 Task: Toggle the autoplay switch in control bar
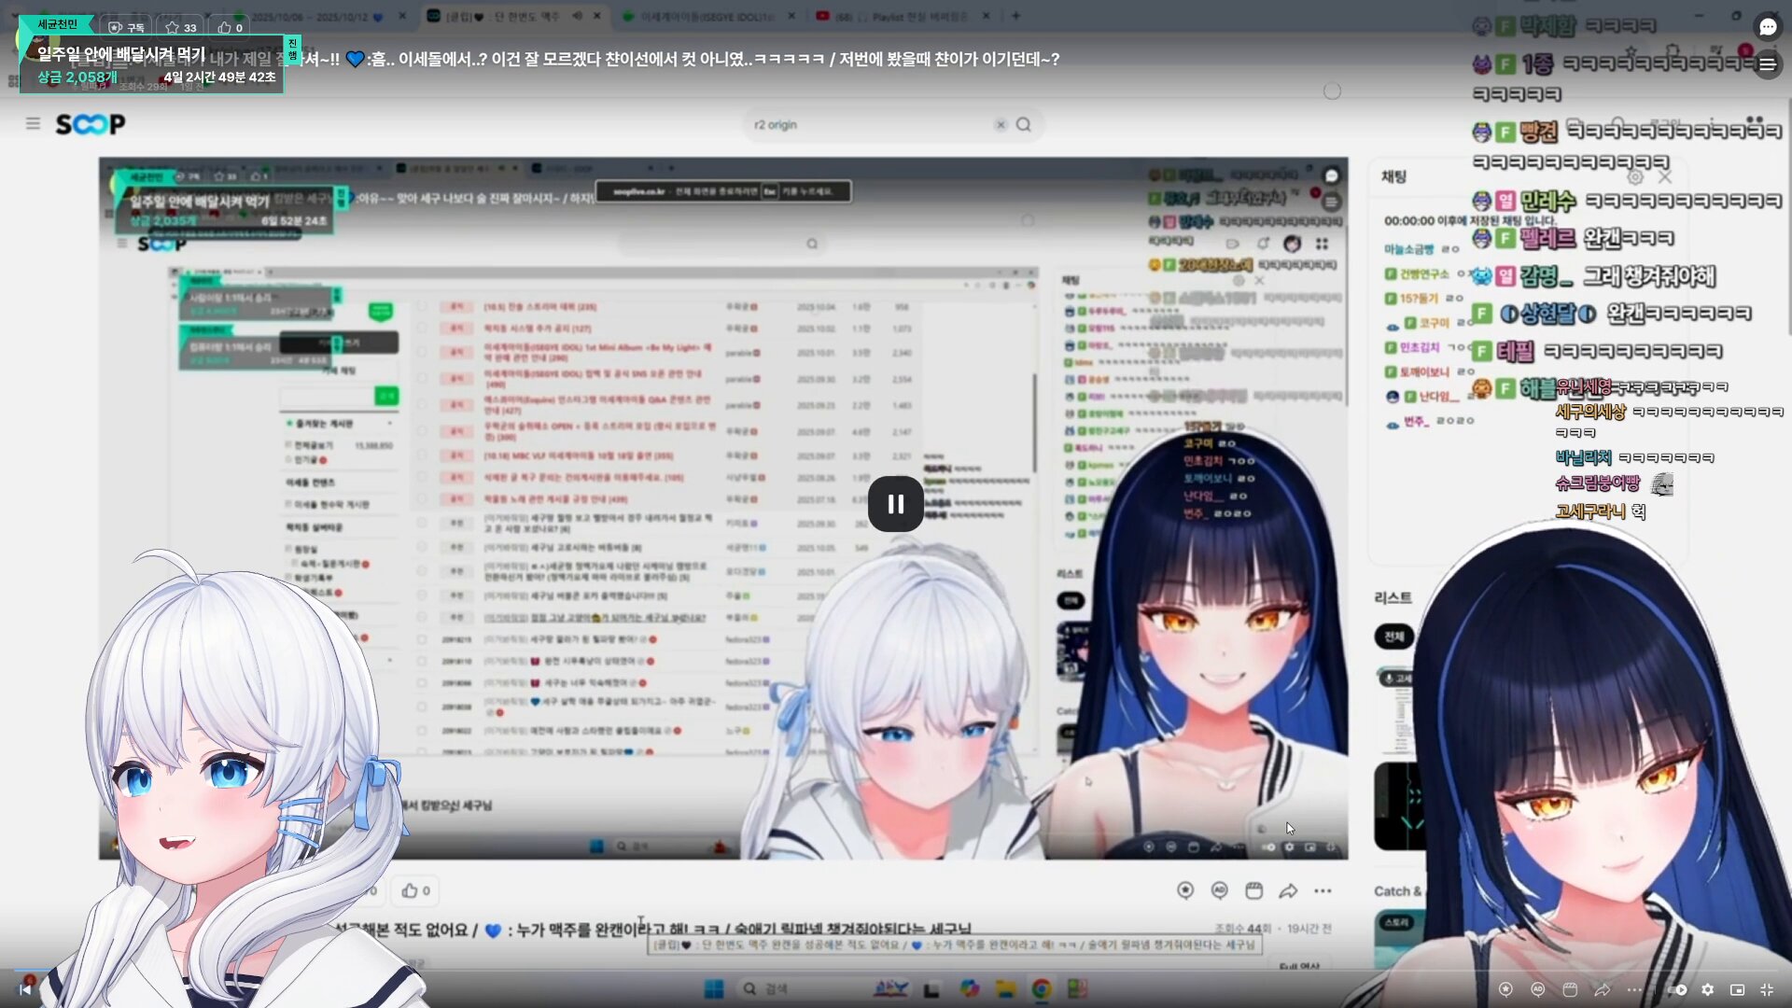pyautogui.click(x=1678, y=989)
